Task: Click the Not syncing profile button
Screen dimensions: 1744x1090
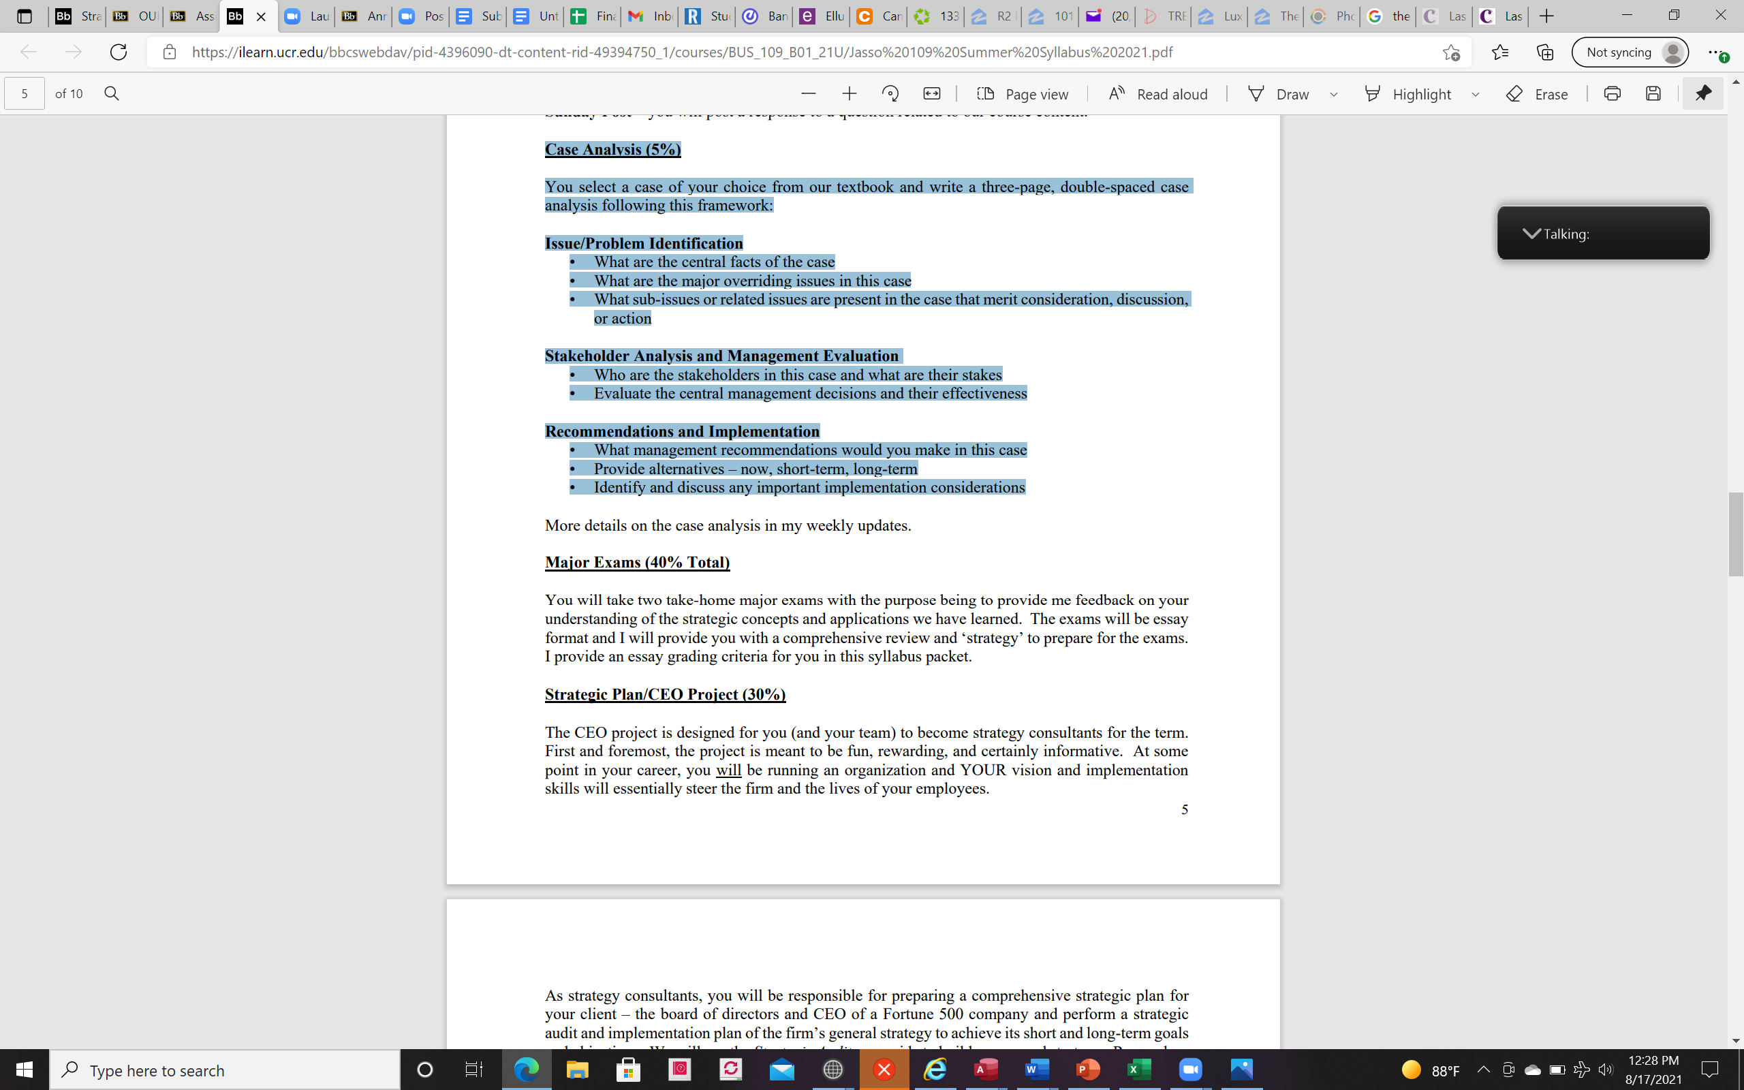Action: click(x=1630, y=52)
